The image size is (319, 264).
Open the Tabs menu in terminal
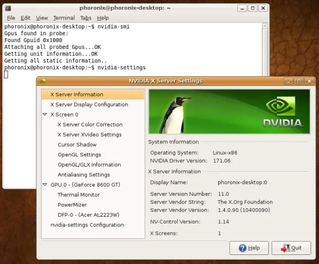[85, 18]
